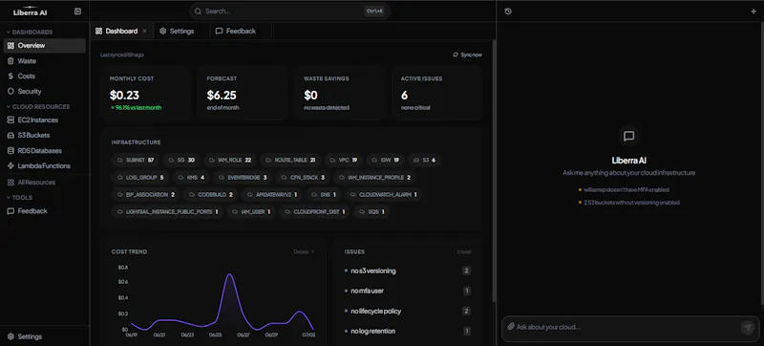Click S3 buckets without versioning suggestion
764x346 pixels.
point(628,203)
